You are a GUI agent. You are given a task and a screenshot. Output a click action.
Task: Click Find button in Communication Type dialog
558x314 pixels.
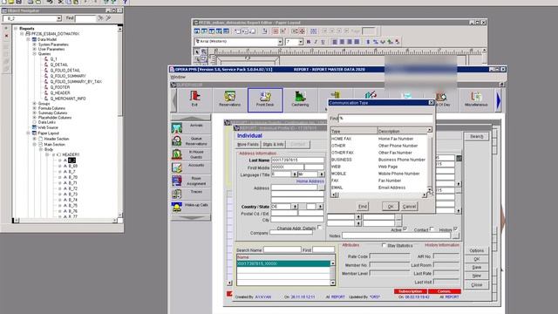(363, 207)
